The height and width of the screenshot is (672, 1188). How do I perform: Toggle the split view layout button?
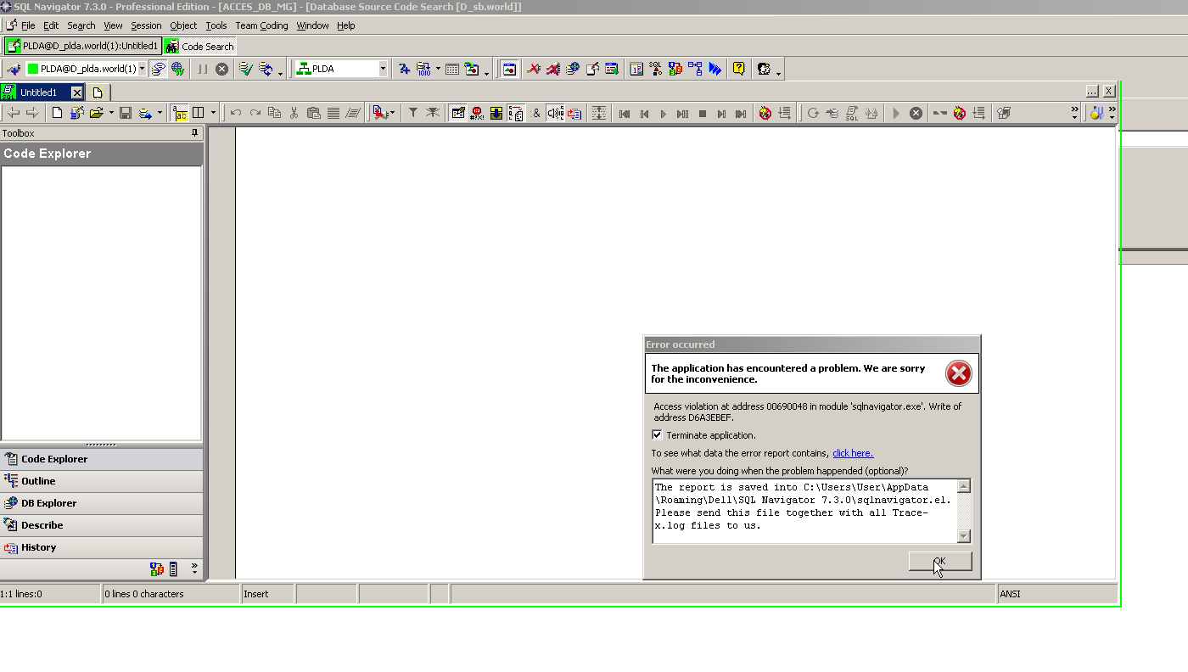(x=199, y=113)
